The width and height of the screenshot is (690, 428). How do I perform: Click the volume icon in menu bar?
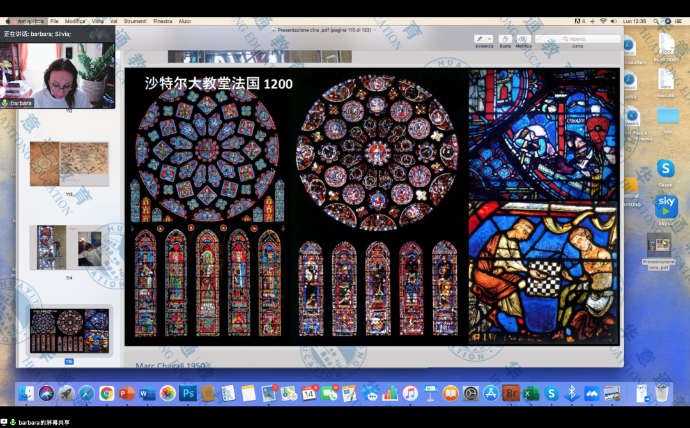pyautogui.click(x=614, y=21)
